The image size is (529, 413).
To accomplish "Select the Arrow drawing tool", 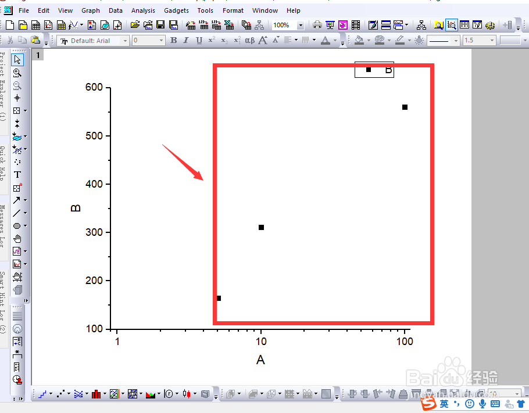I will tap(16, 200).
